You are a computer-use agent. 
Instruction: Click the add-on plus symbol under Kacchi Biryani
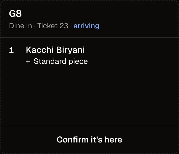28,62
